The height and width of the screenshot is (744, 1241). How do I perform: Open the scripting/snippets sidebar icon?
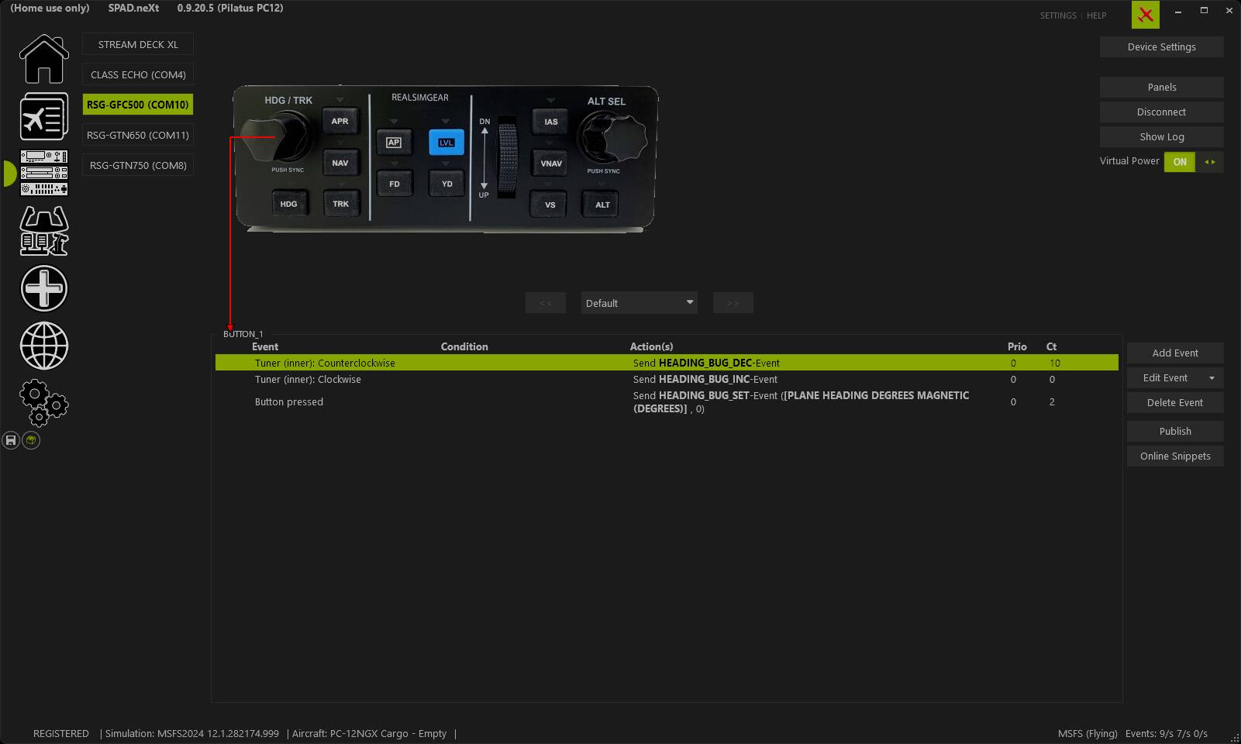point(44,231)
